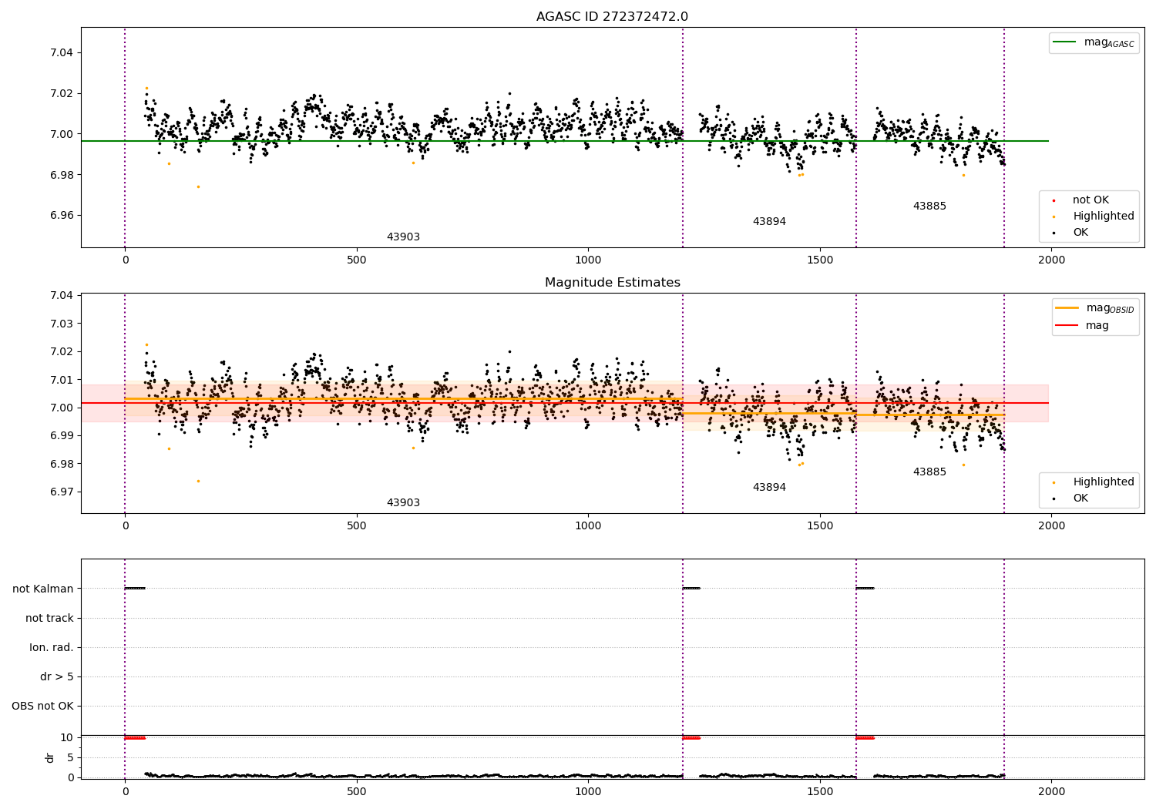
Task: Click the 'not track' axis label
Action: click(49, 618)
